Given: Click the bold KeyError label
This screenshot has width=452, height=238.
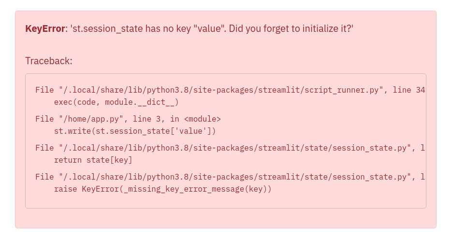Looking at the screenshot, I should pyautogui.click(x=45, y=28).
